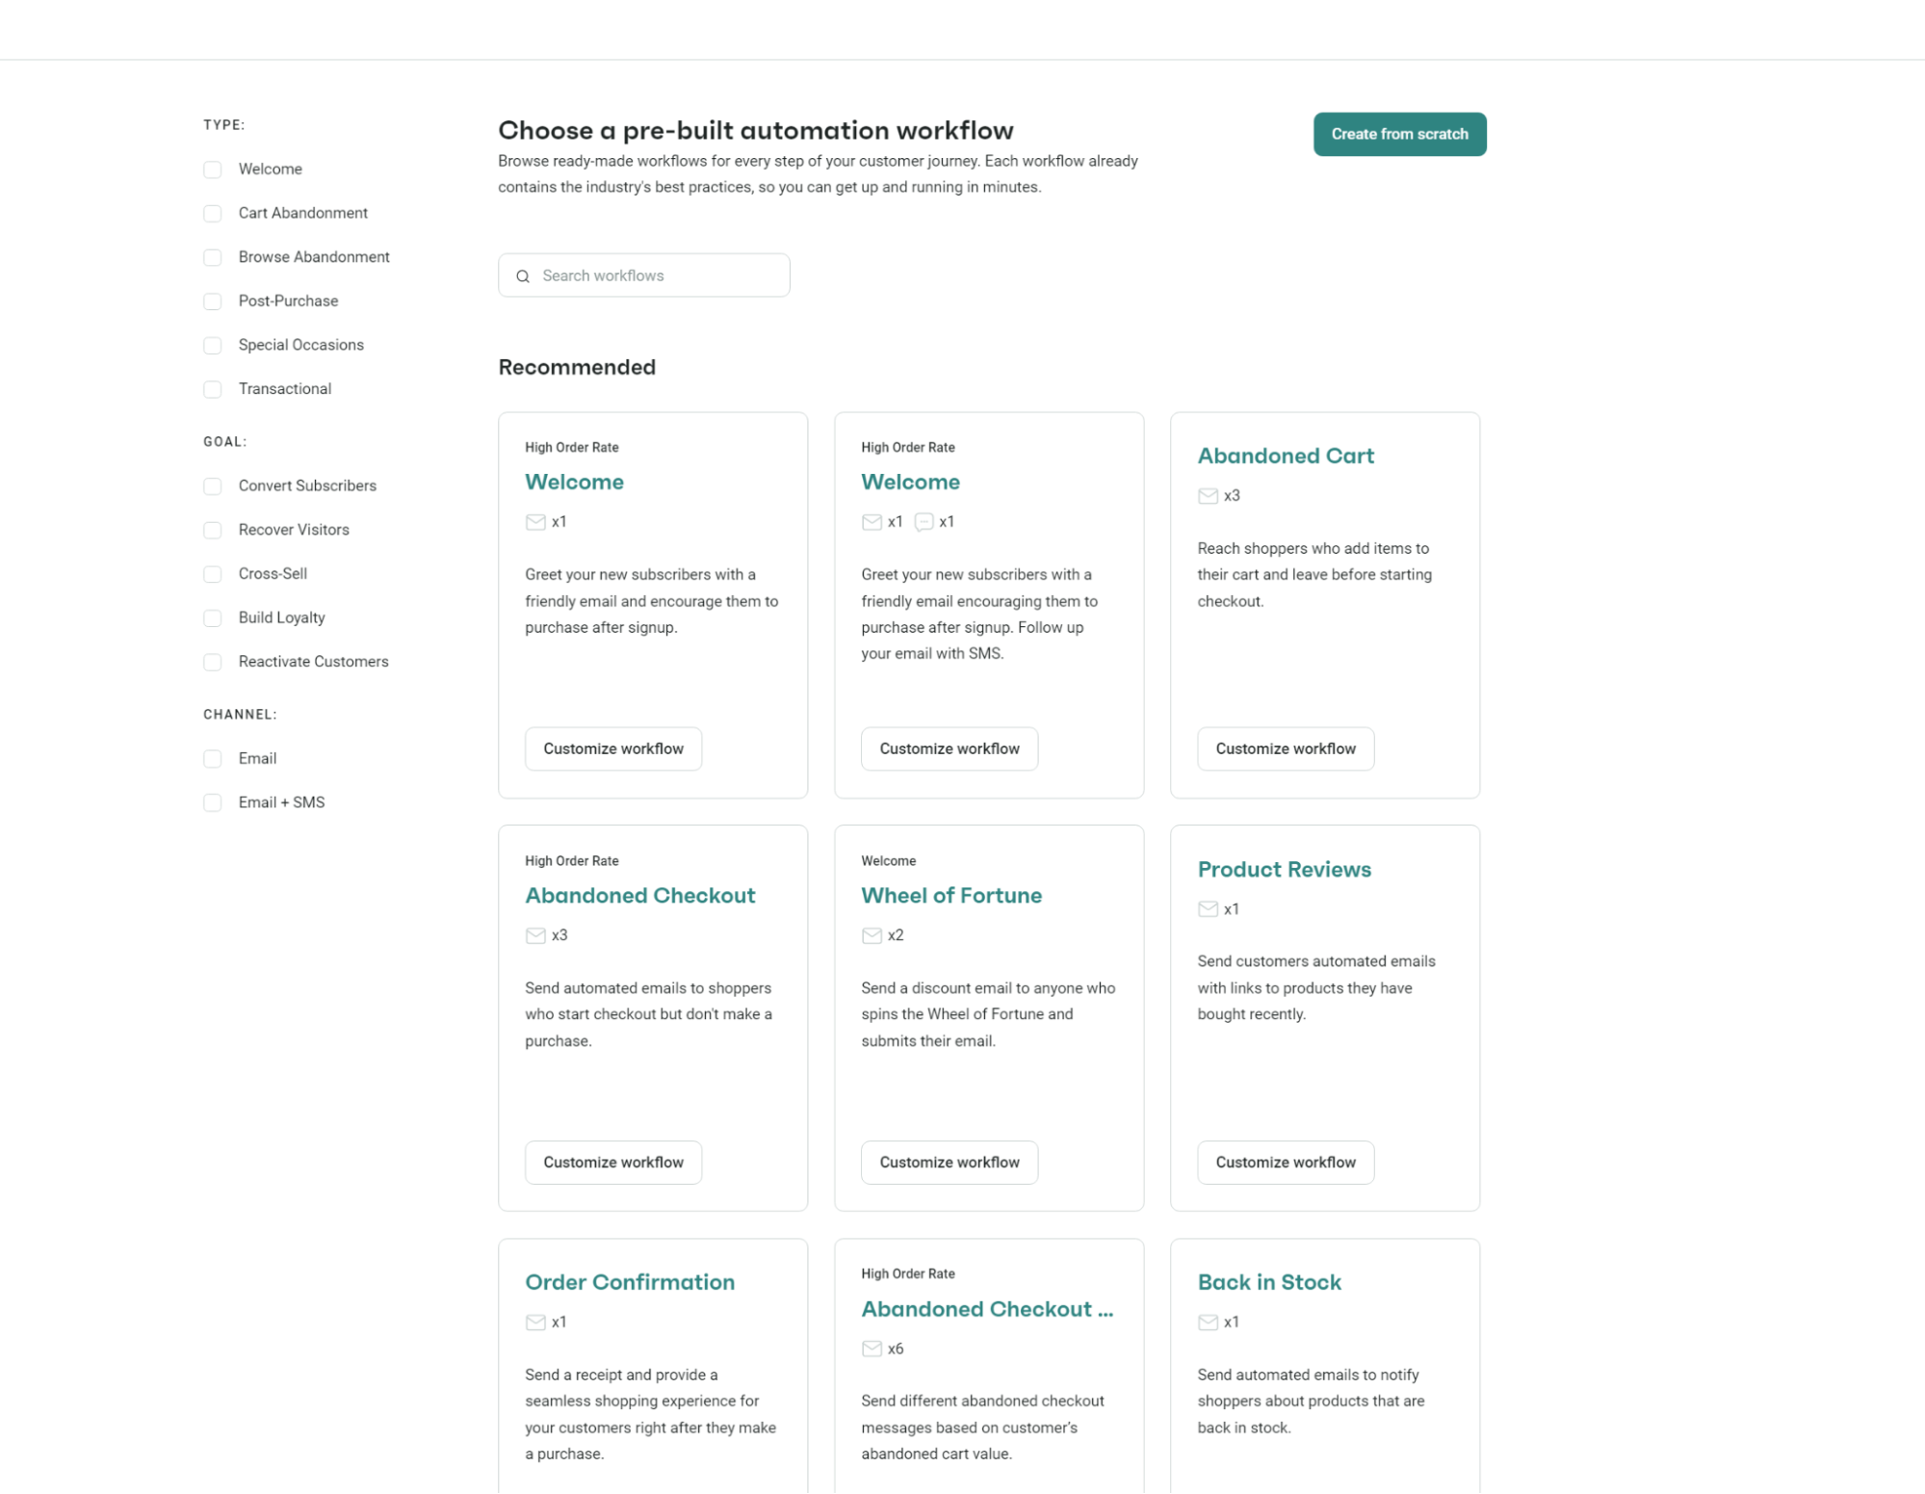Select the Recover Visitors filter
1925x1494 pixels.
[x=212, y=529]
